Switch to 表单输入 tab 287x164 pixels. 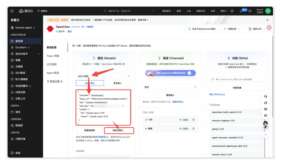click(118, 83)
